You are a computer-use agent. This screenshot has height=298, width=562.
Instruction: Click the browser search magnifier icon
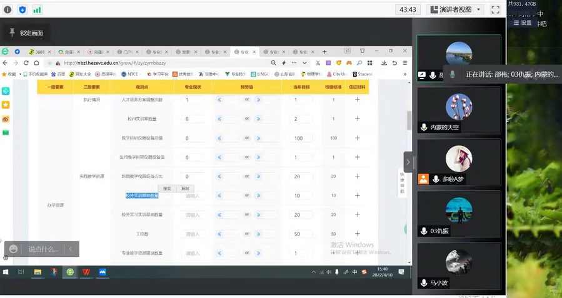tap(274, 63)
